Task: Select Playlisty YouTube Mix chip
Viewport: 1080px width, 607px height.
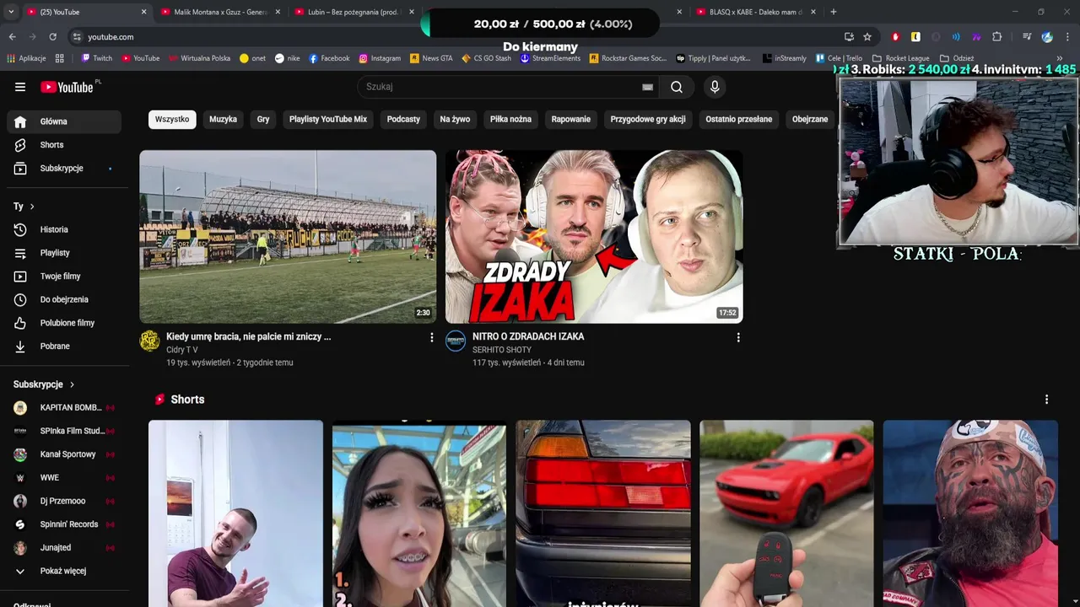Action: 328,120
